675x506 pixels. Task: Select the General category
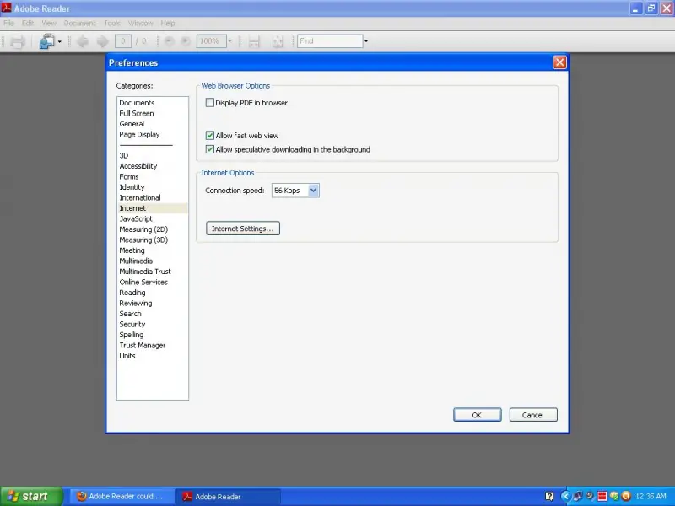[x=132, y=124]
